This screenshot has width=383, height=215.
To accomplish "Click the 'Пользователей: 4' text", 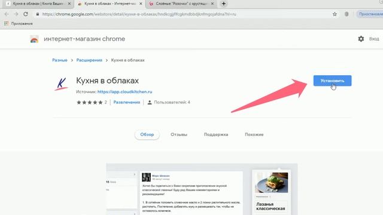I will pyautogui.click(x=172, y=102).
